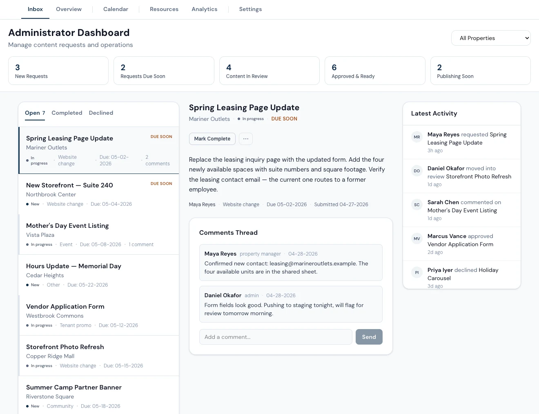
Task: Click the Latest Activity heading
Action: (434, 114)
